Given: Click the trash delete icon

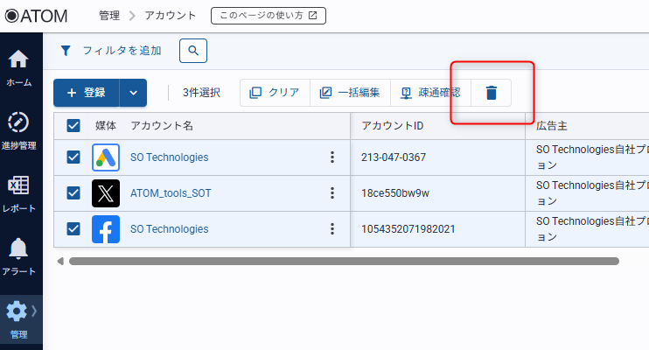Looking at the screenshot, I should [x=491, y=93].
